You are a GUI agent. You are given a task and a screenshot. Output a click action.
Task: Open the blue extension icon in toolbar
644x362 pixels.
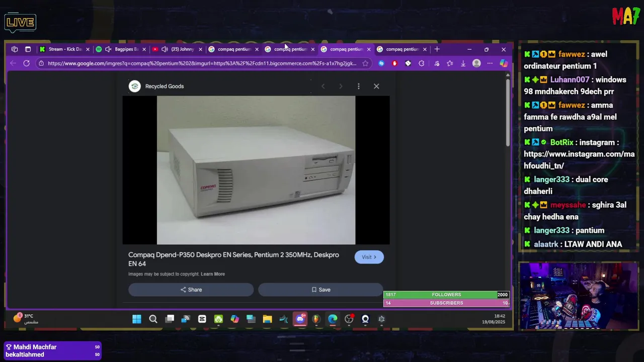[381, 63]
